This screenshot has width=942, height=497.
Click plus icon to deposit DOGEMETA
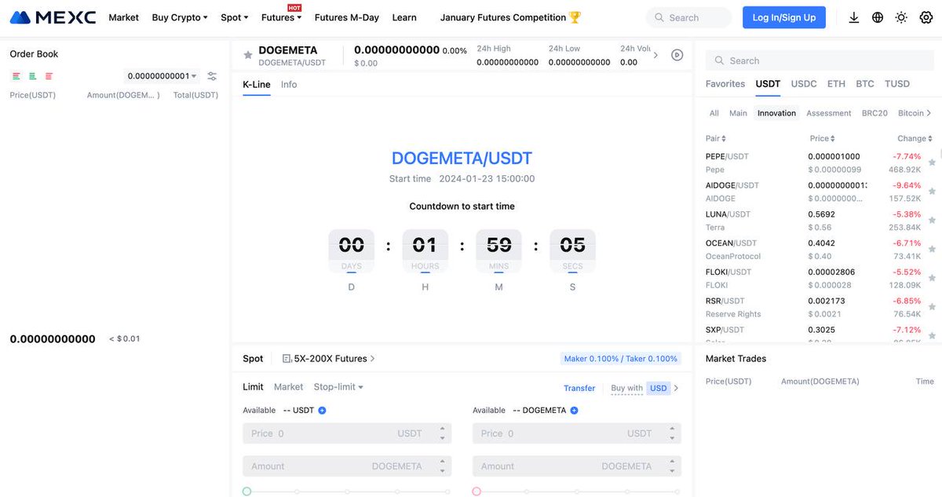574,411
